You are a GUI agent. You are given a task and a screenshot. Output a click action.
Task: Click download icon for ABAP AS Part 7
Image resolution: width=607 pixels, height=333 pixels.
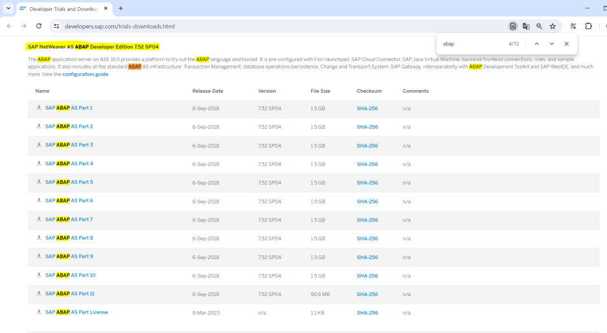39,219
